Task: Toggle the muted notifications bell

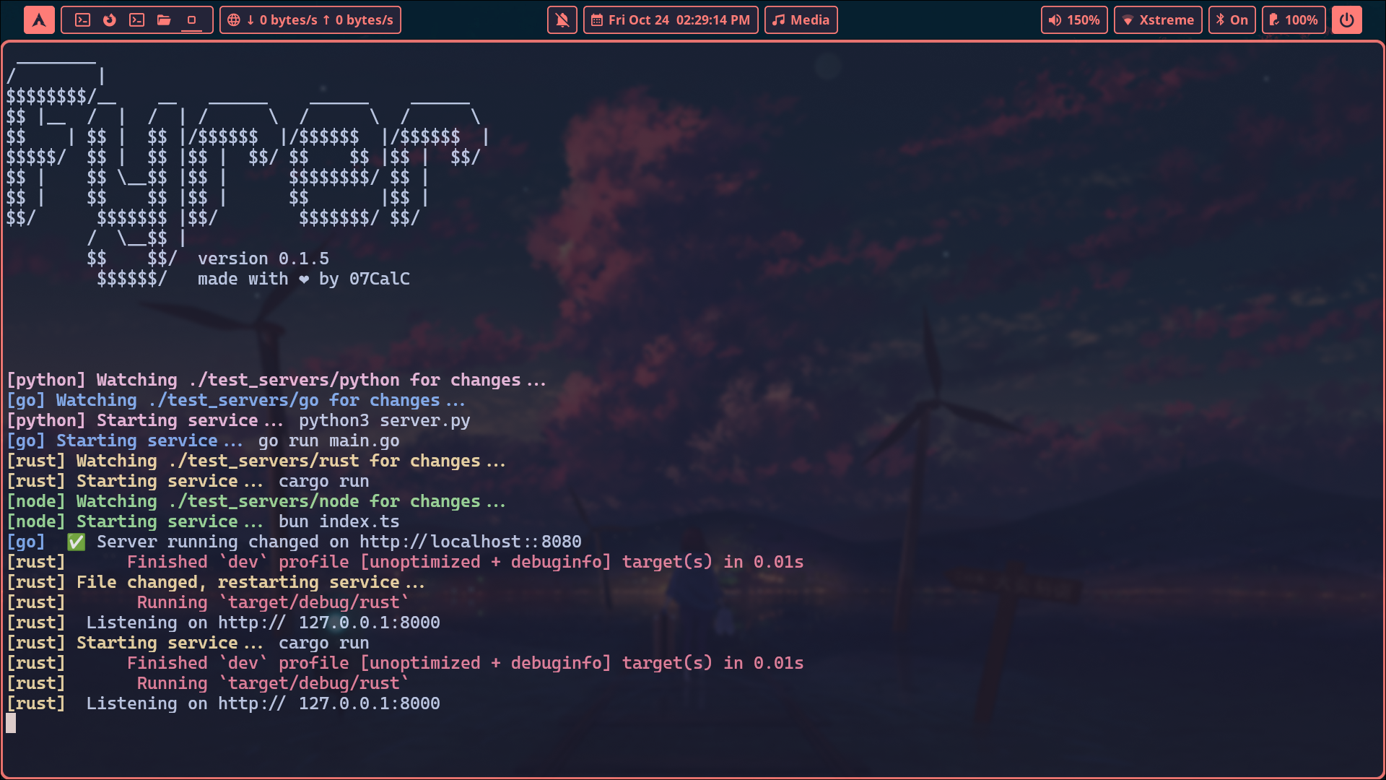Action: 562,20
